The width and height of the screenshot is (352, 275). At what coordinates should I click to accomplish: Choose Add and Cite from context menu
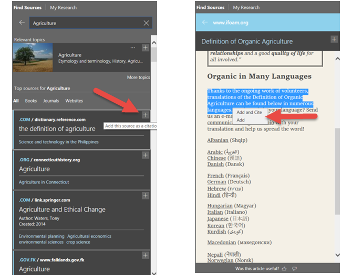(249, 112)
